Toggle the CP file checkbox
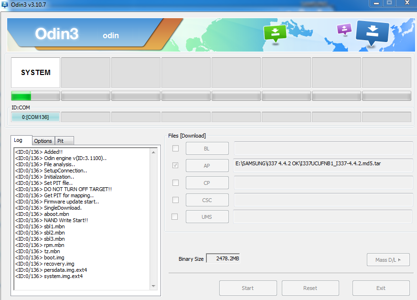Viewport: 417px width, 300px height. (x=175, y=182)
